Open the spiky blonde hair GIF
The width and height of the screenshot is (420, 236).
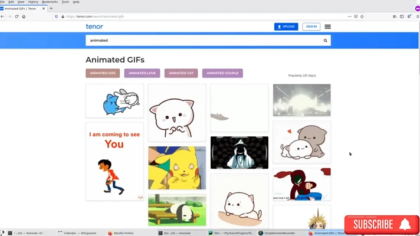tap(302, 217)
